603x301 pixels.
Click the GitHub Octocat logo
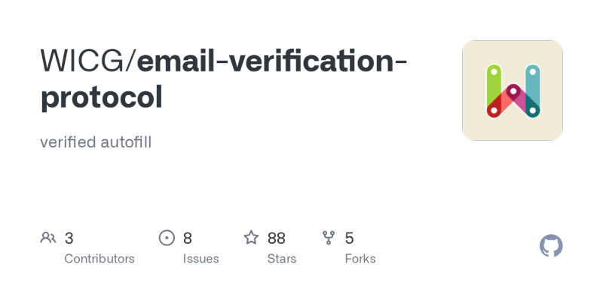(x=552, y=246)
